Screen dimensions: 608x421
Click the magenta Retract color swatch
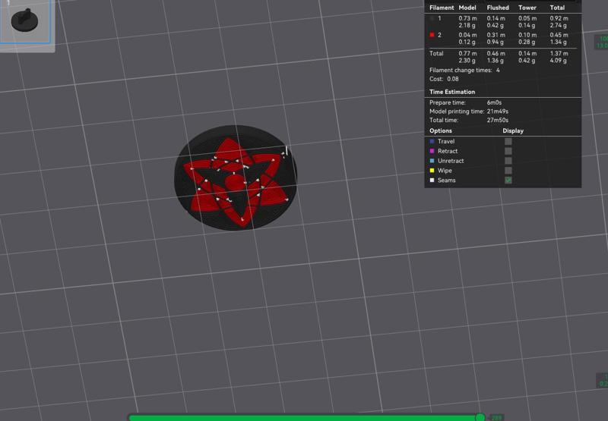coord(432,151)
